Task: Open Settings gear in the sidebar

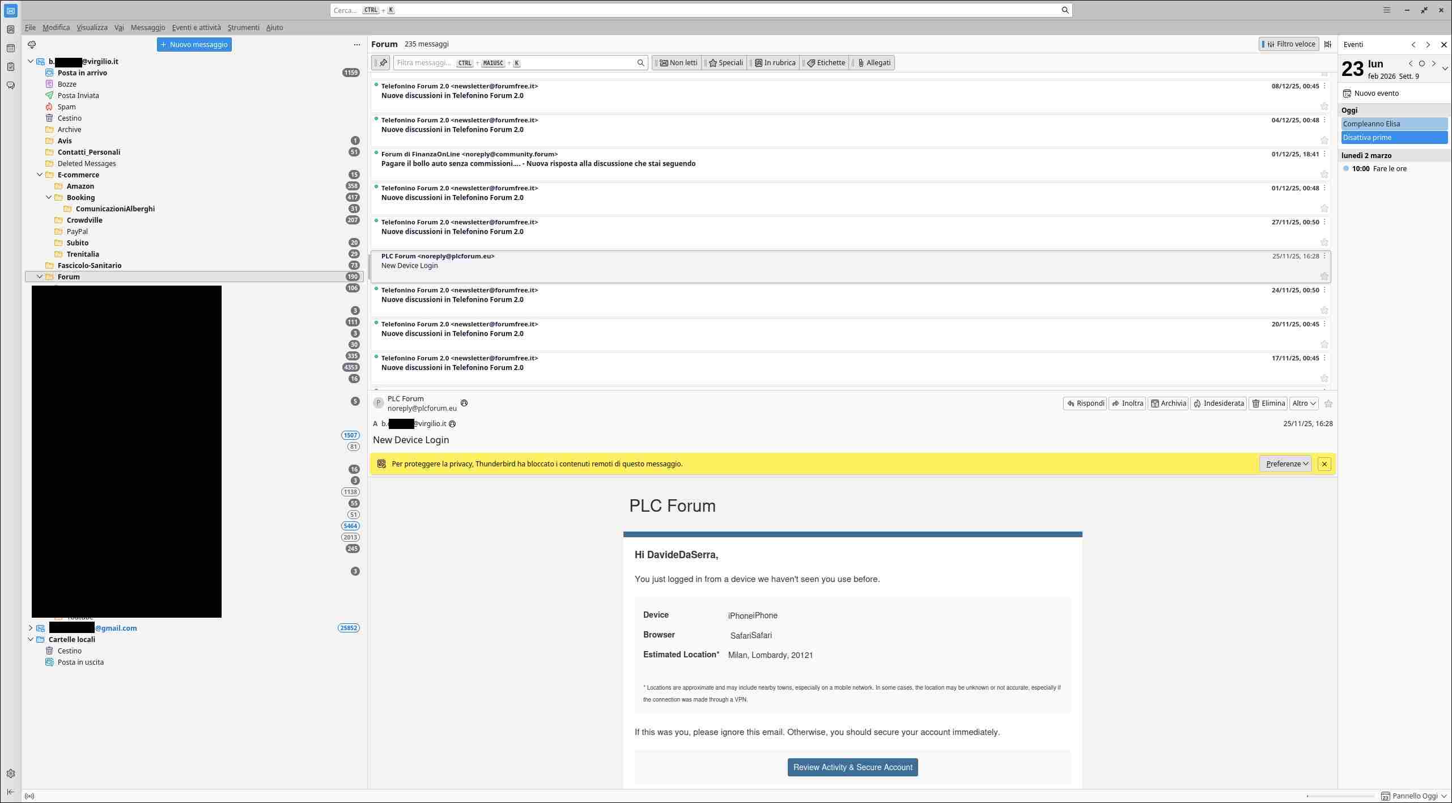Action: pyautogui.click(x=10, y=774)
